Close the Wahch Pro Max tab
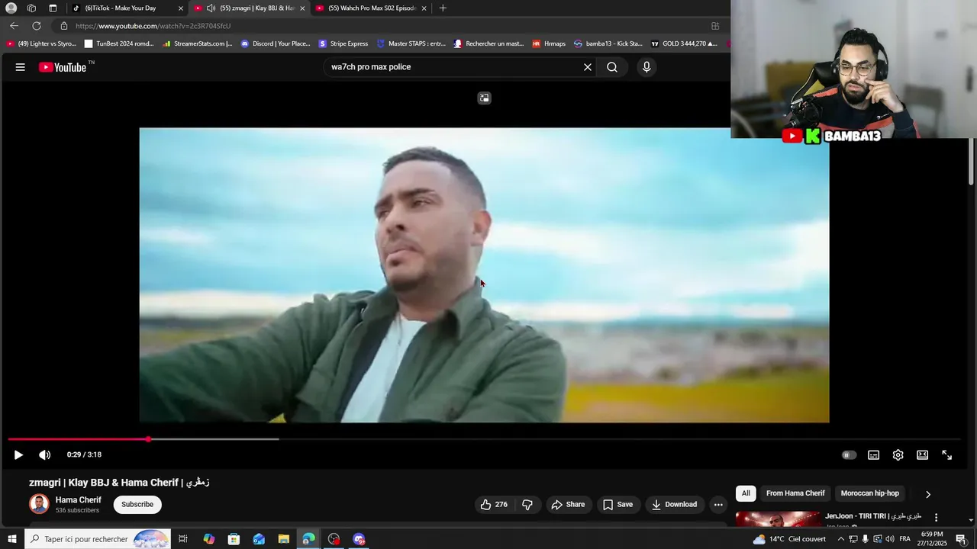Screen dimensions: 977x549 [424, 8]
